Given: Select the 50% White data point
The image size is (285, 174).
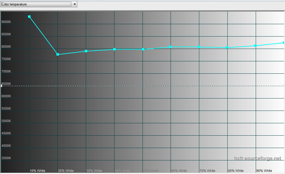Looking at the screenshot, I should tap(143, 49).
